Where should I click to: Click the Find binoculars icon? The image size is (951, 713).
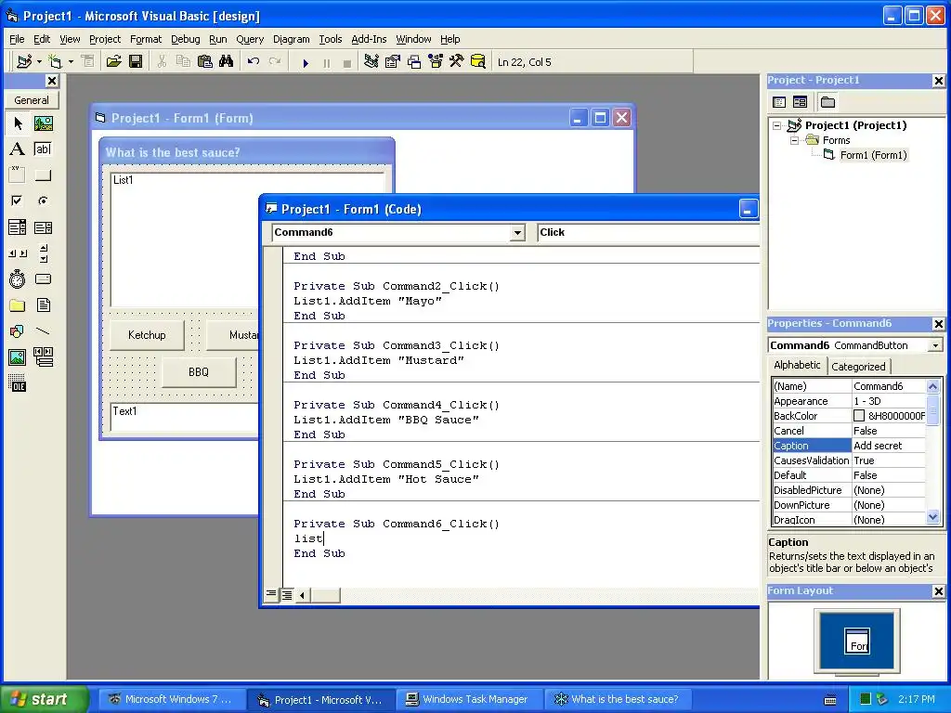tap(227, 62)
